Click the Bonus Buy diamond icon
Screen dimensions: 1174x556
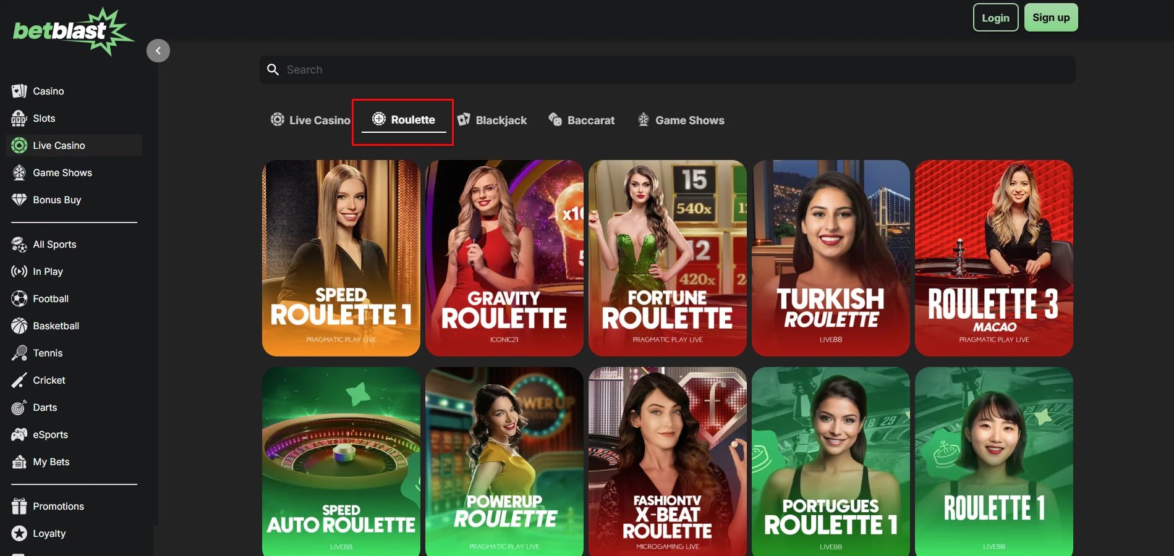(19, 200)
